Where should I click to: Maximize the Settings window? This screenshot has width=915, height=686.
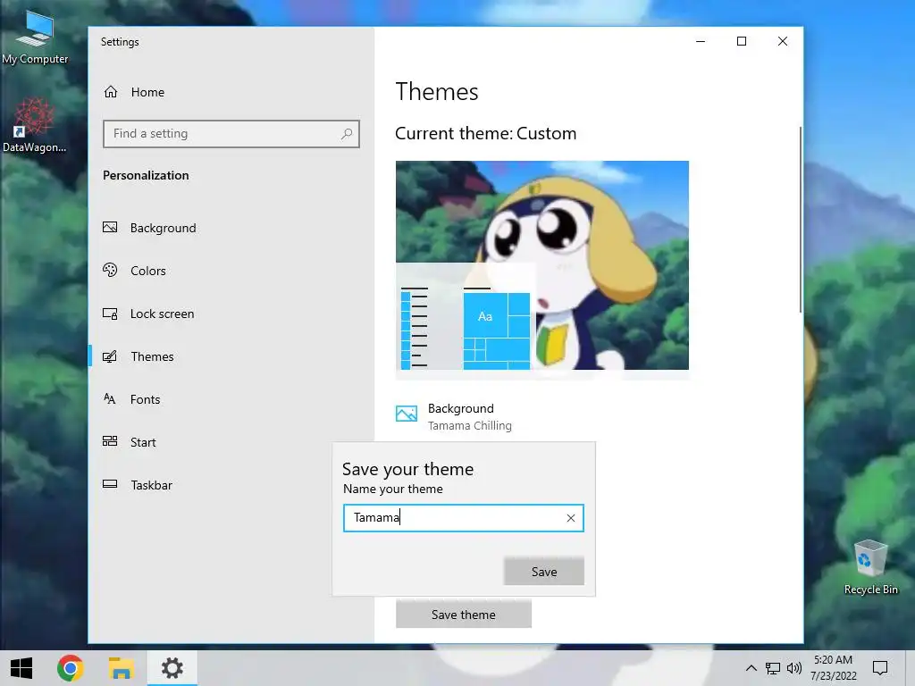click(x=742, y=41)
